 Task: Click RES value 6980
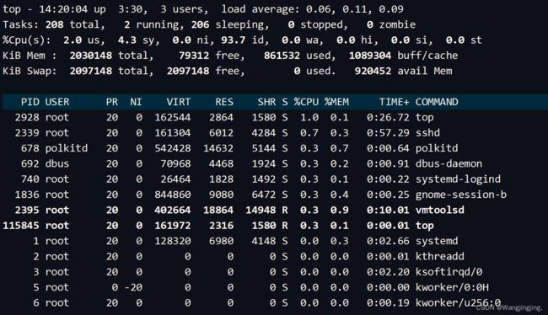point(221,241)
